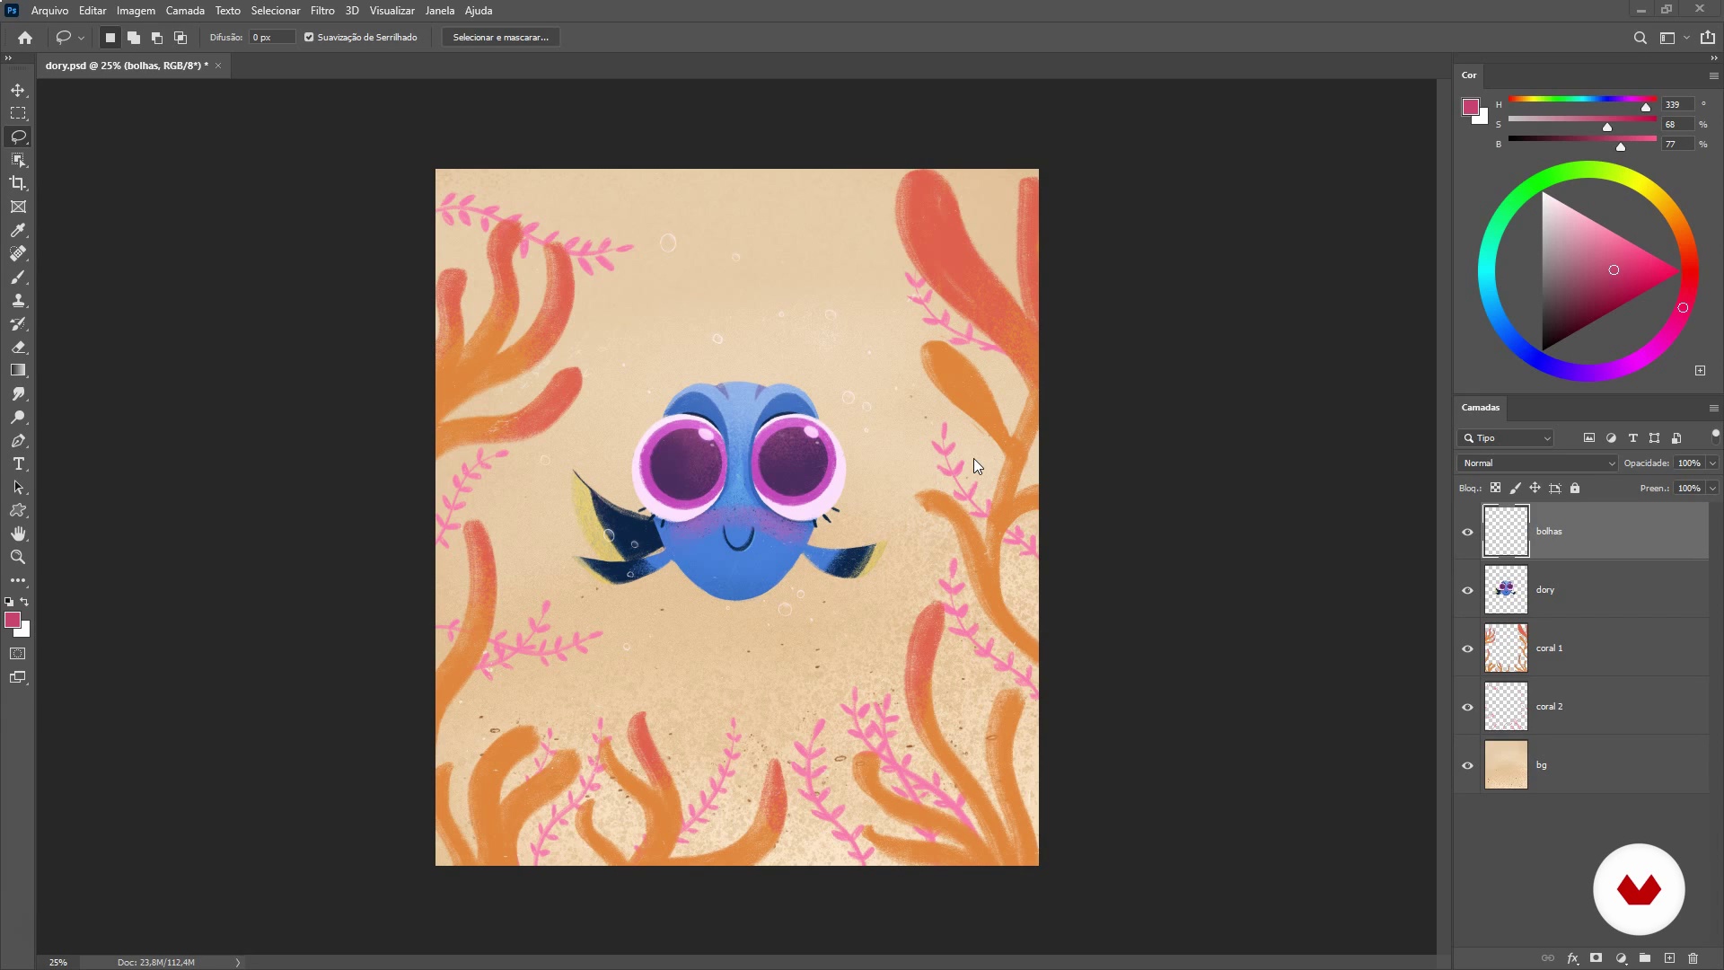This screenshot has width=1724, height=970.
Task: Open the search magnifier icon
Action: (x=1640, y=38)
